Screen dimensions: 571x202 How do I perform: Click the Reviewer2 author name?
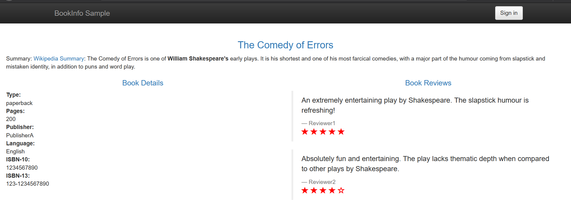coord(322,182)
